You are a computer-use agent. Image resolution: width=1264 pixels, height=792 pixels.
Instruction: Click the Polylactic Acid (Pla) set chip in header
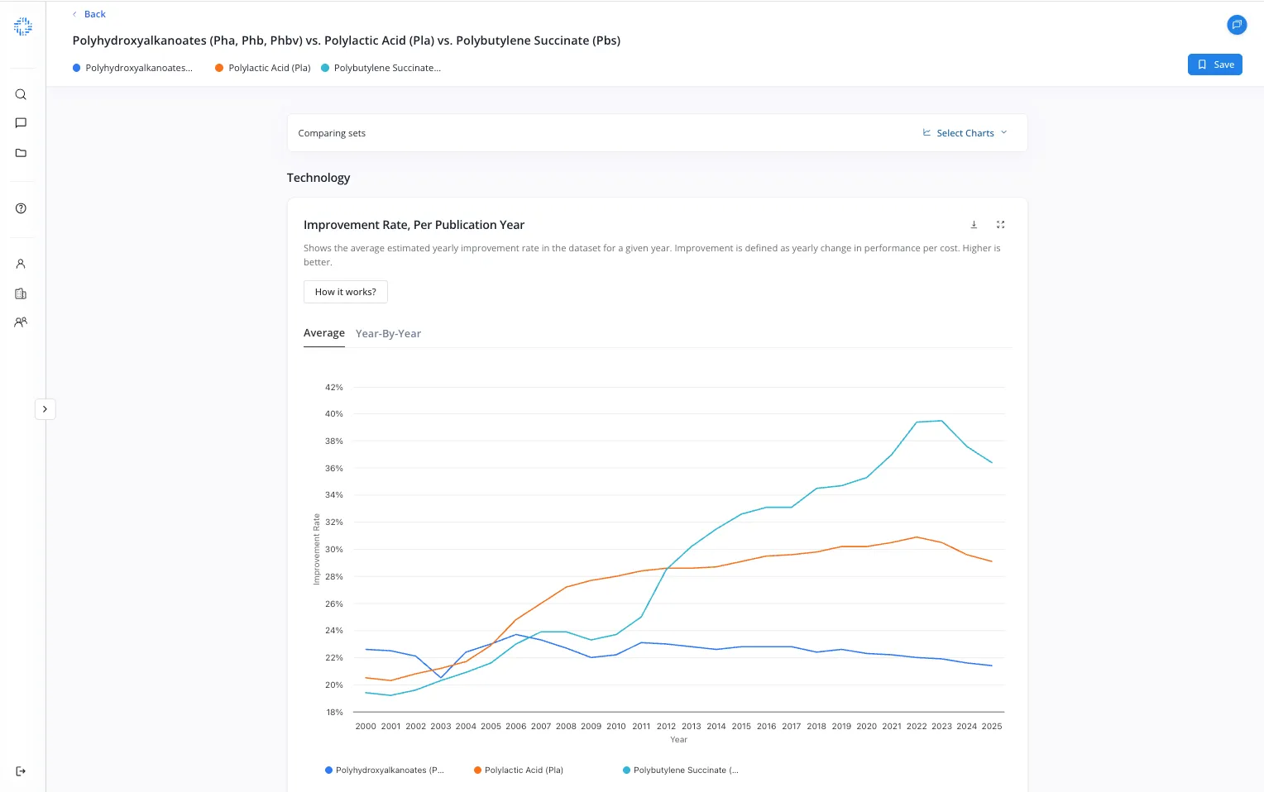coord(263,68)
